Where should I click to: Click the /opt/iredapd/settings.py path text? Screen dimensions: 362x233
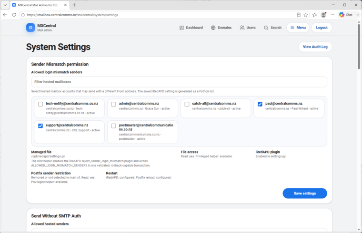click(48, 156)
